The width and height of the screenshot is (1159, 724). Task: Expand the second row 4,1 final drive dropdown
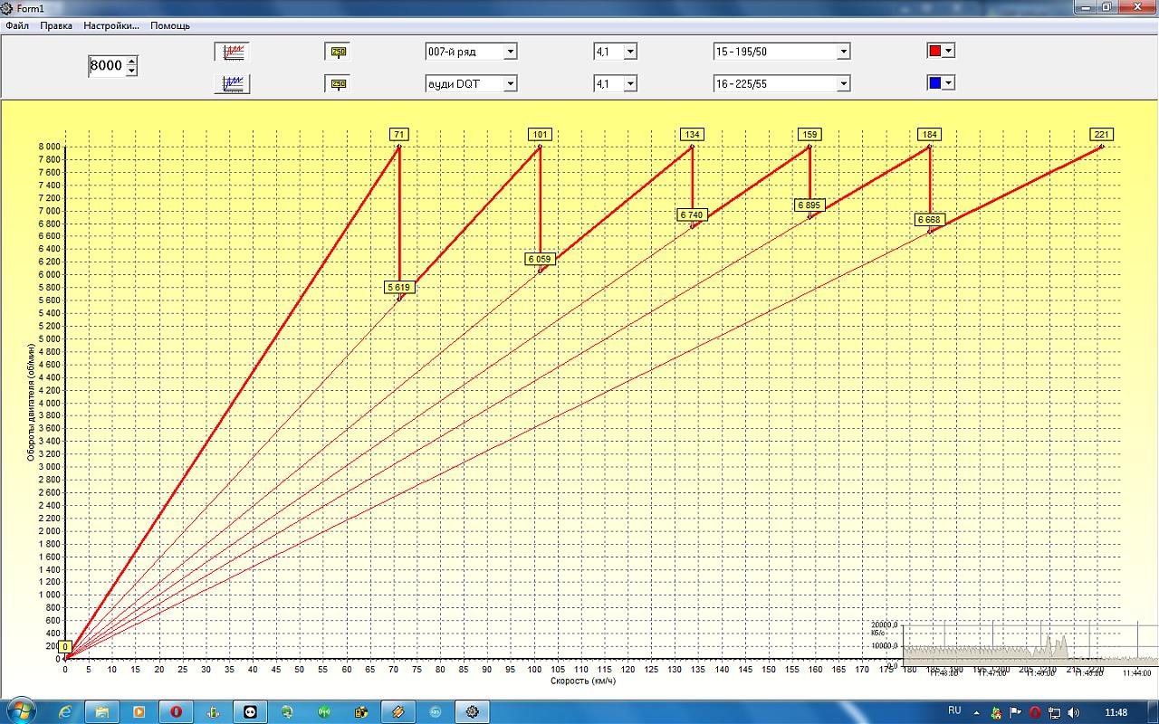tap(630, 83)
